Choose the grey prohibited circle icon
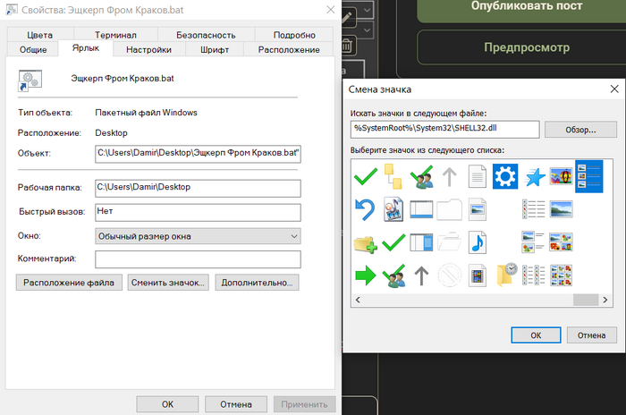Screen dimensions: 626x415 tap(450, 275)
